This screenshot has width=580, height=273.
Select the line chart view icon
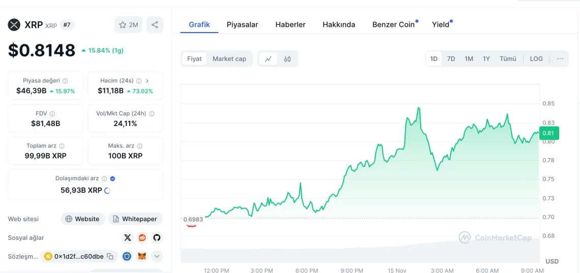click(268, 59)
